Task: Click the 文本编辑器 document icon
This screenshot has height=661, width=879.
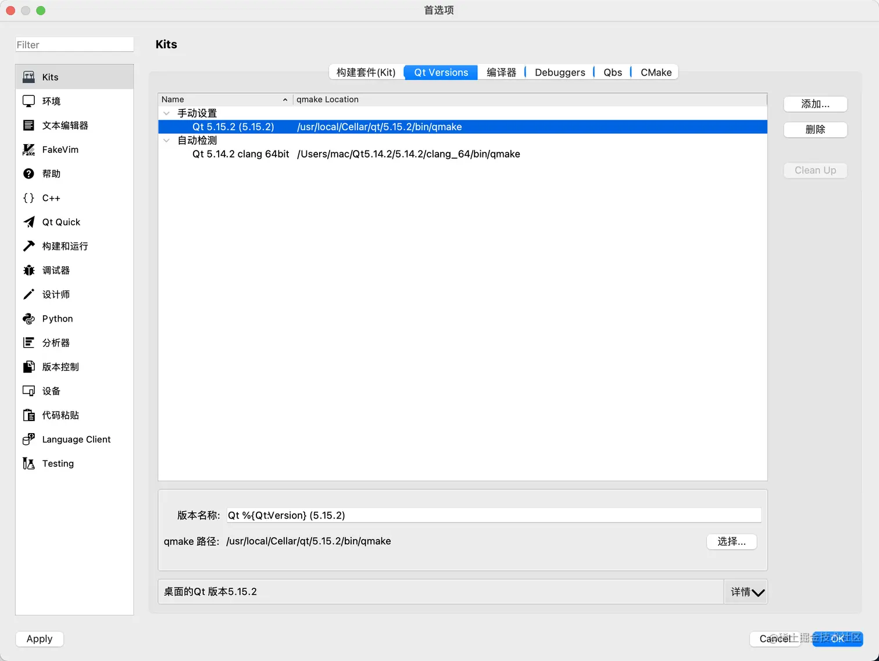Action: point(28,125)
